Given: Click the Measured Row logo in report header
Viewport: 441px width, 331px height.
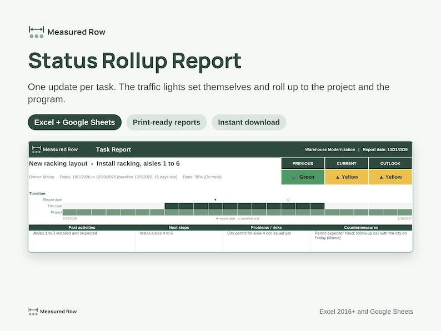Looking at the screenshot, I should click(x=54, y=149).
